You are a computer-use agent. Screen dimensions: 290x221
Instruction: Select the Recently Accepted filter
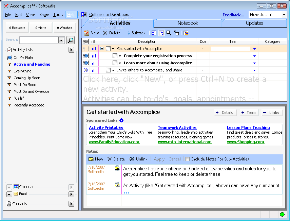[x=29, y=105]
